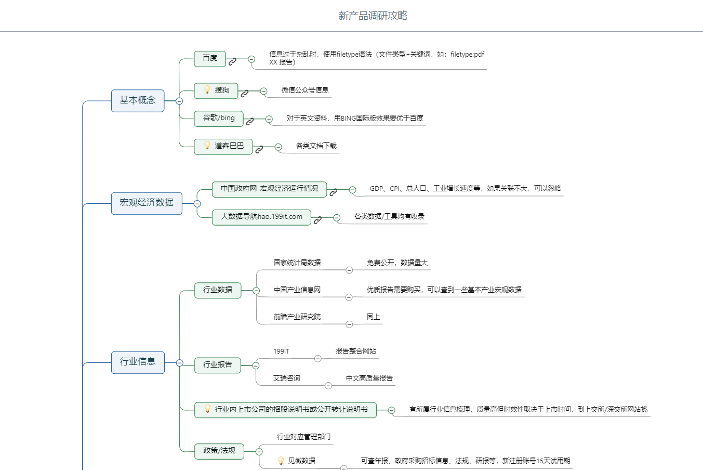Collapse the 199IT subnode
This screenshot has width=703, height=470.
tap(317, 359)
